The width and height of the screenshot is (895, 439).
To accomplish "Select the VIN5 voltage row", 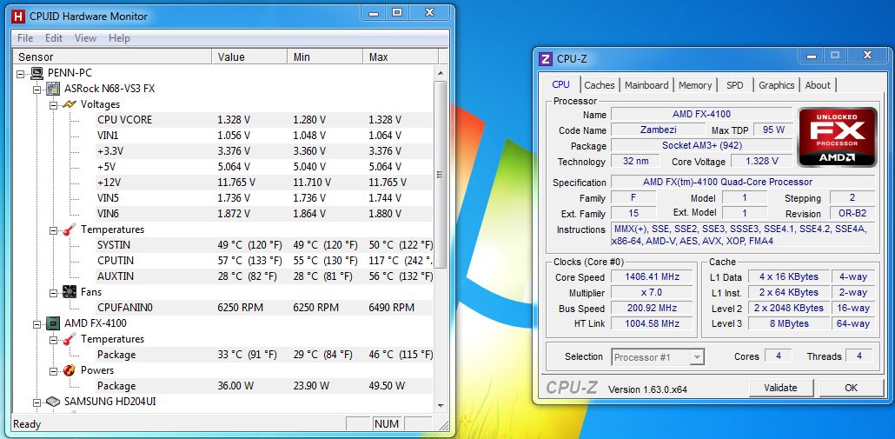I will click(x=265, y=198).
